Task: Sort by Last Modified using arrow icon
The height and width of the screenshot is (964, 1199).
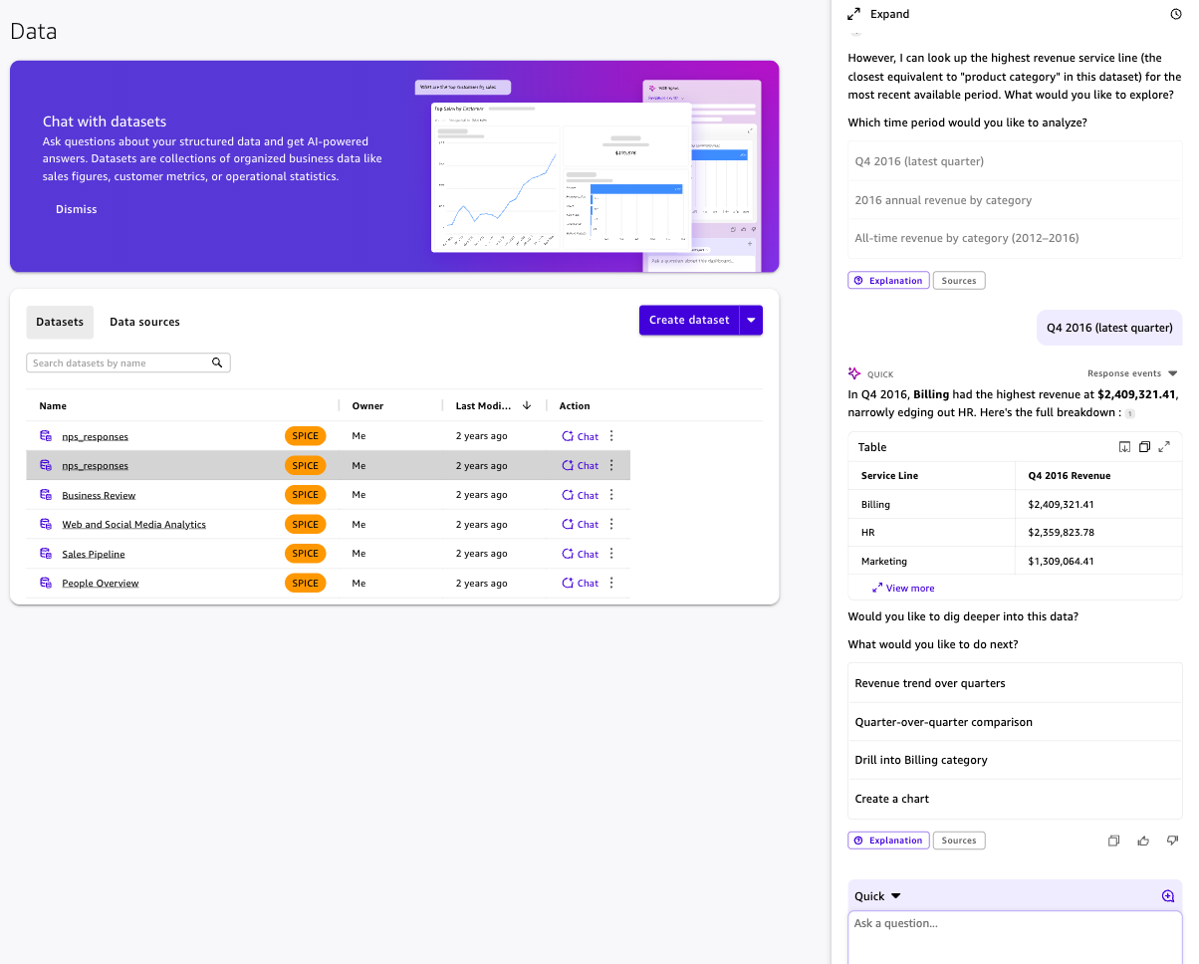Action: [x=527, y=405]
